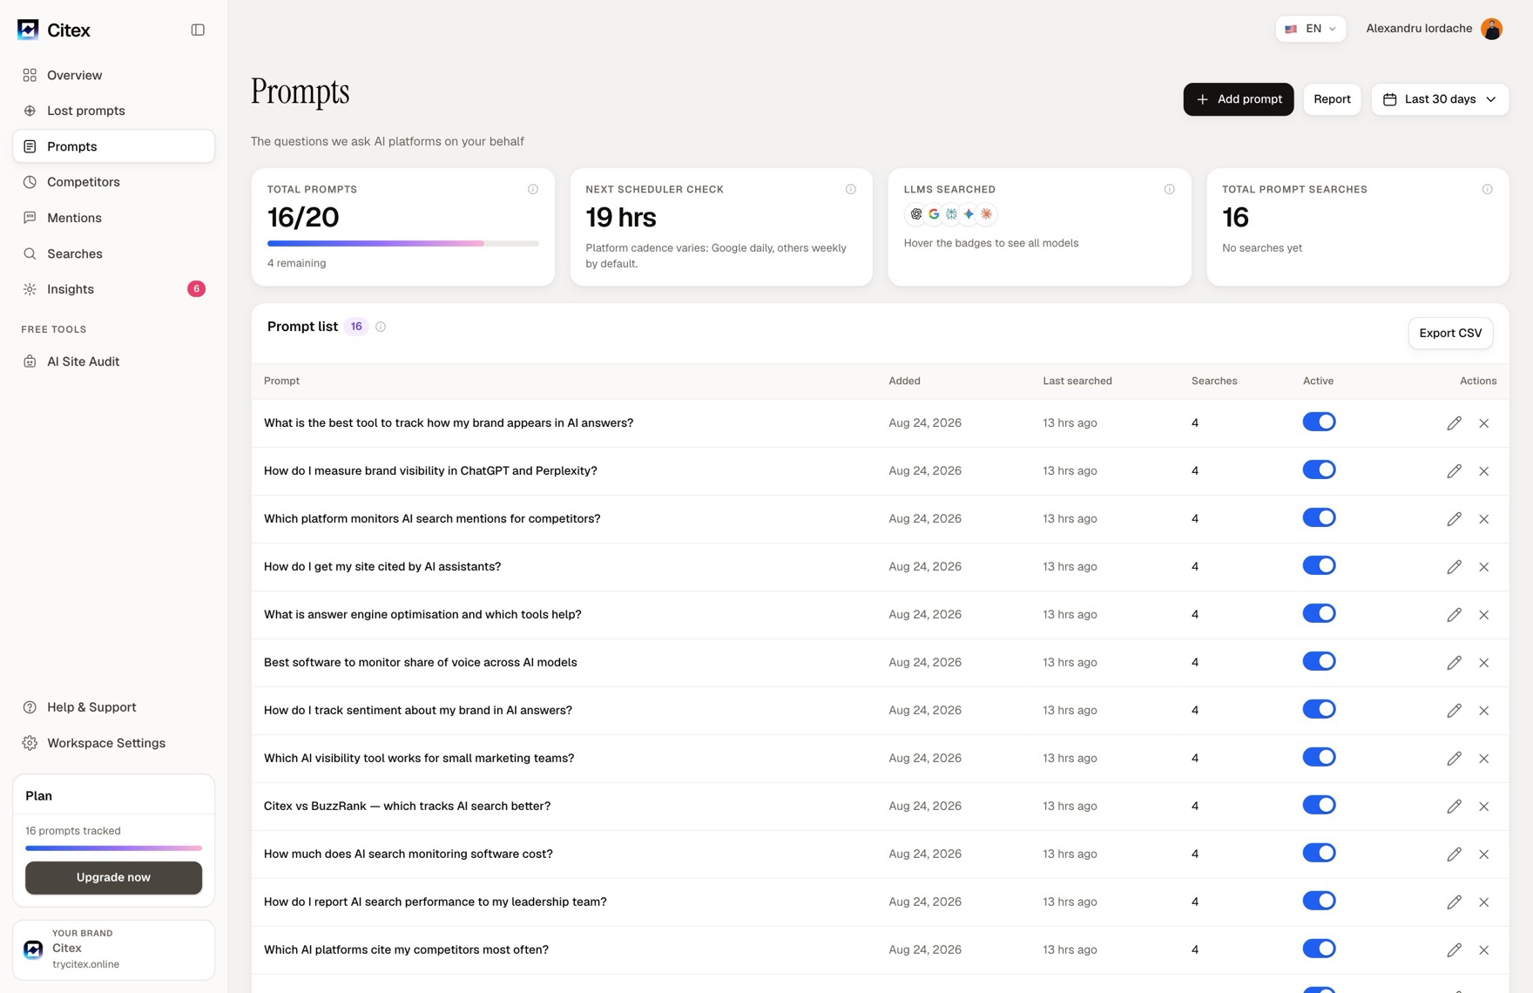Click the user avatar next to Alexandru Iordache
This screenshot has width=1533, height=993.
tap(1491, 29)
